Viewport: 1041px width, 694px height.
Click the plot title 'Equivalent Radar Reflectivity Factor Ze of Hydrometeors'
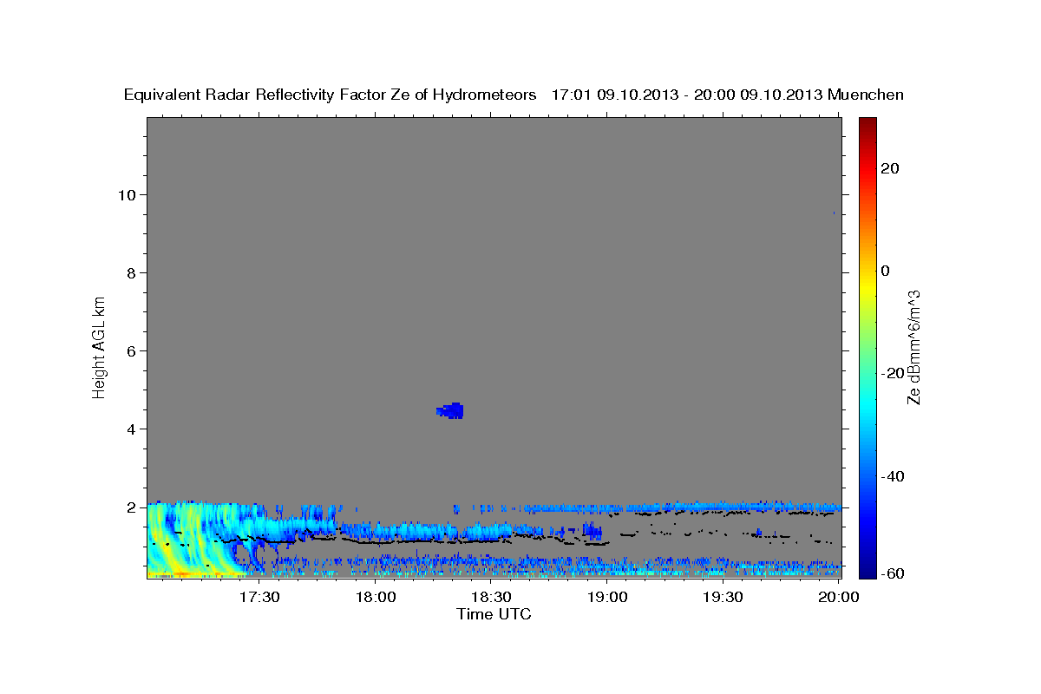330,95
